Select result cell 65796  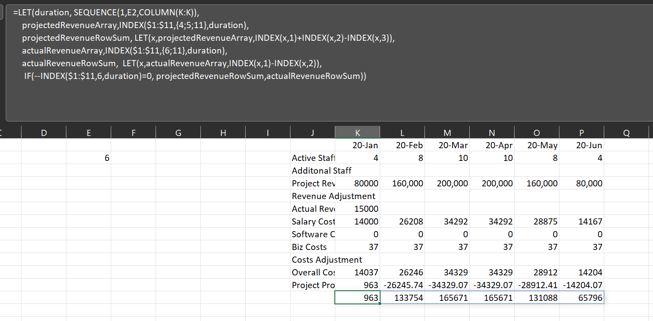click(x=581, y=298)
